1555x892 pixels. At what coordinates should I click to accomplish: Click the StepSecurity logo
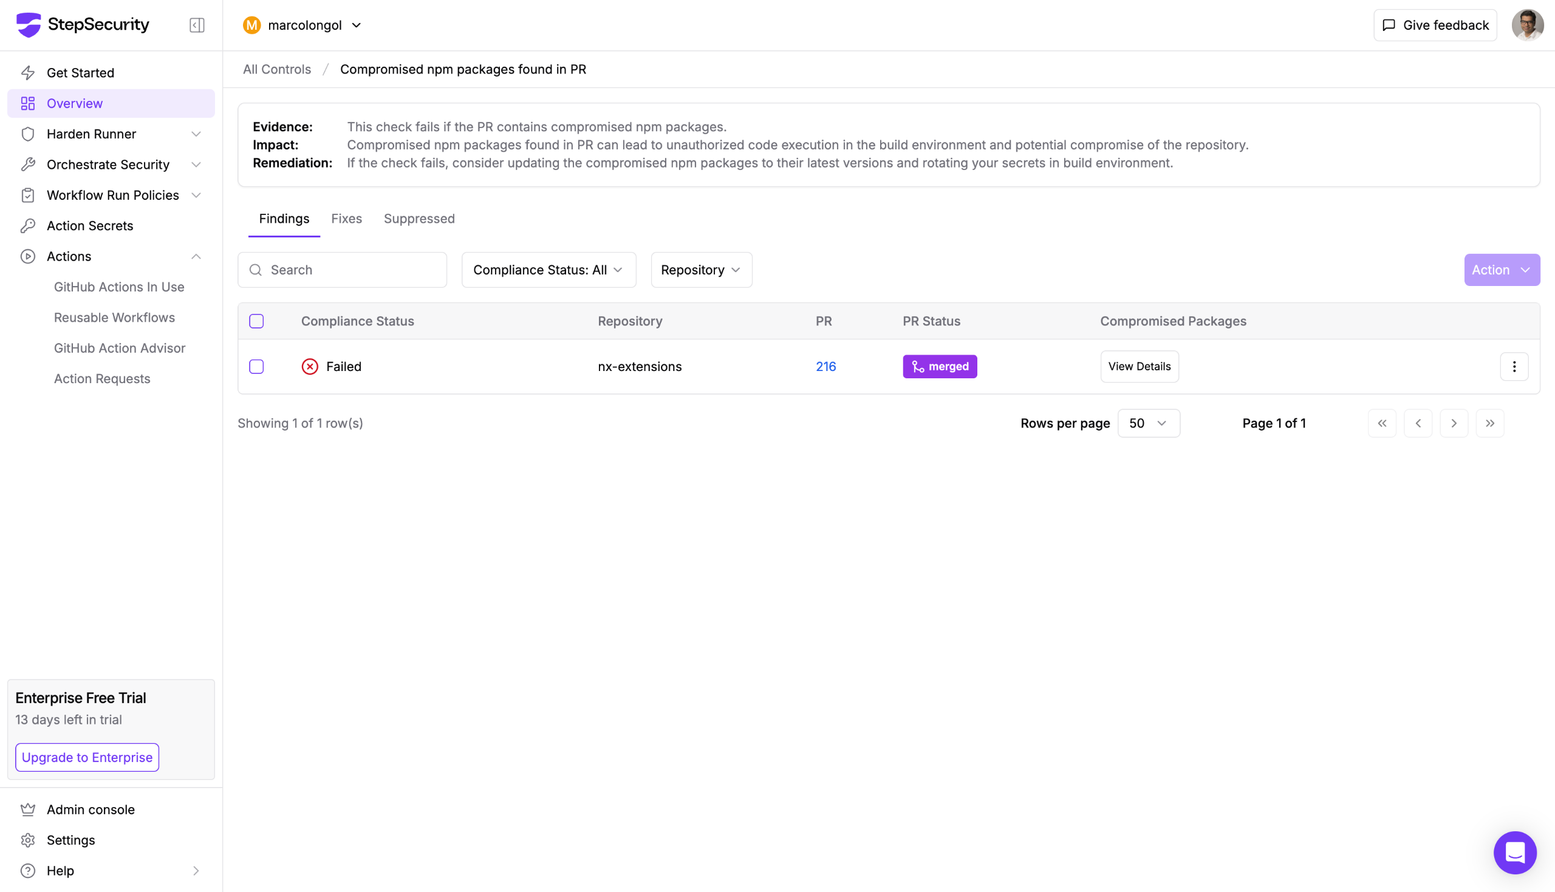pyautogui.click(x=83, y=24)
